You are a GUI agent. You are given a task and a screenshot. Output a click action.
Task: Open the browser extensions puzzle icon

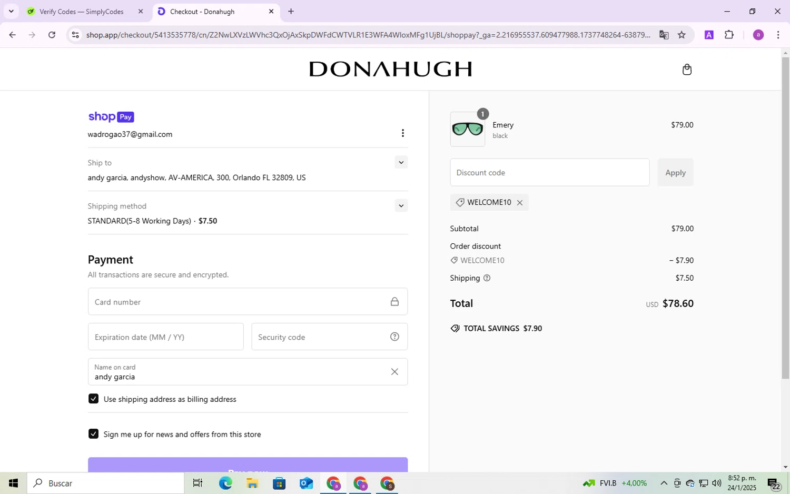coord(729,35)
